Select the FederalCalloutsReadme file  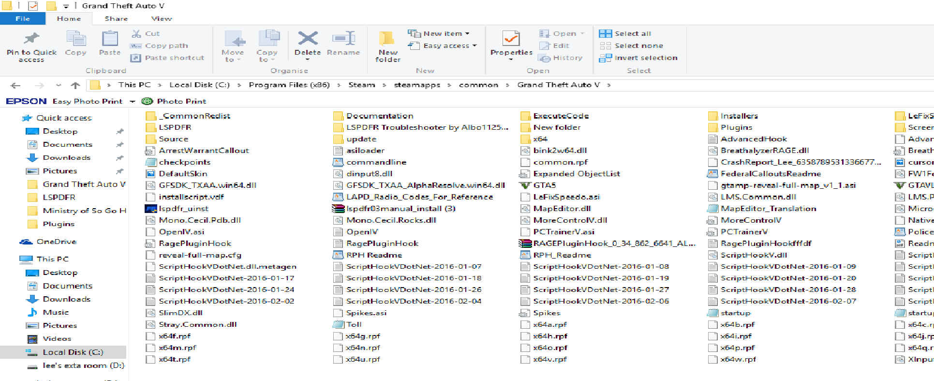point(764,174)
